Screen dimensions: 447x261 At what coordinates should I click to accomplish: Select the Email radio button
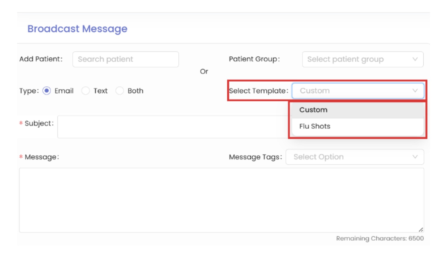47,91
